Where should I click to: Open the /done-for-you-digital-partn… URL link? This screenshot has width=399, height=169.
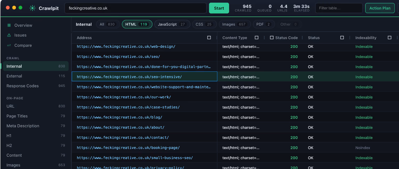pyautogui.click(x=144, y=67)
